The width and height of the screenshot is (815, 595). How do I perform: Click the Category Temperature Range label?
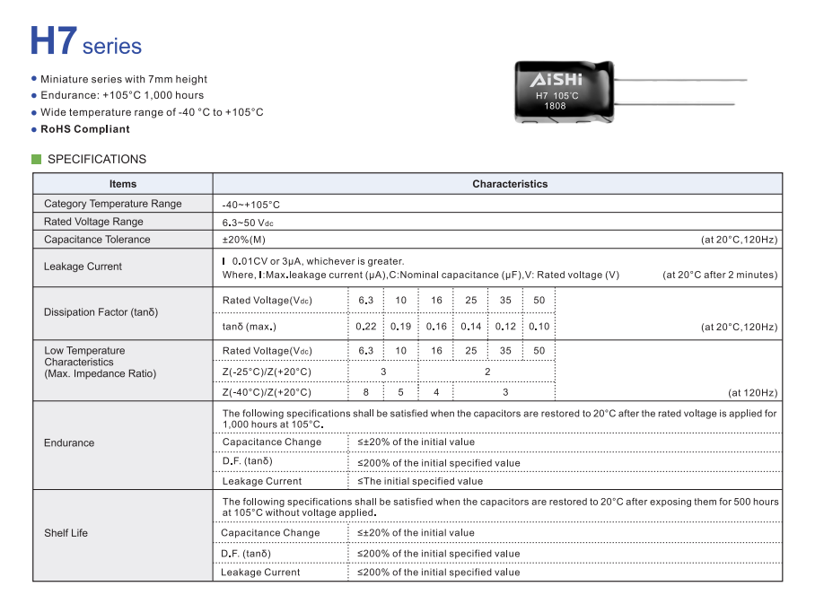(x=112, y=204)
